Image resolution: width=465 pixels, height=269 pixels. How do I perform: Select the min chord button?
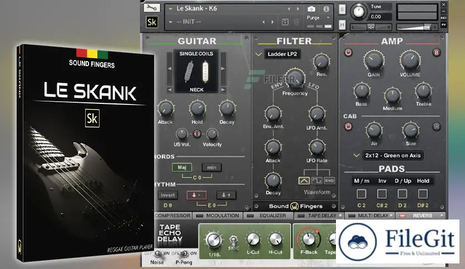[x=211, y=167]
